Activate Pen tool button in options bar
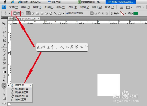The image size is (147, 106). pyautogui.click(x=28, y=13)
